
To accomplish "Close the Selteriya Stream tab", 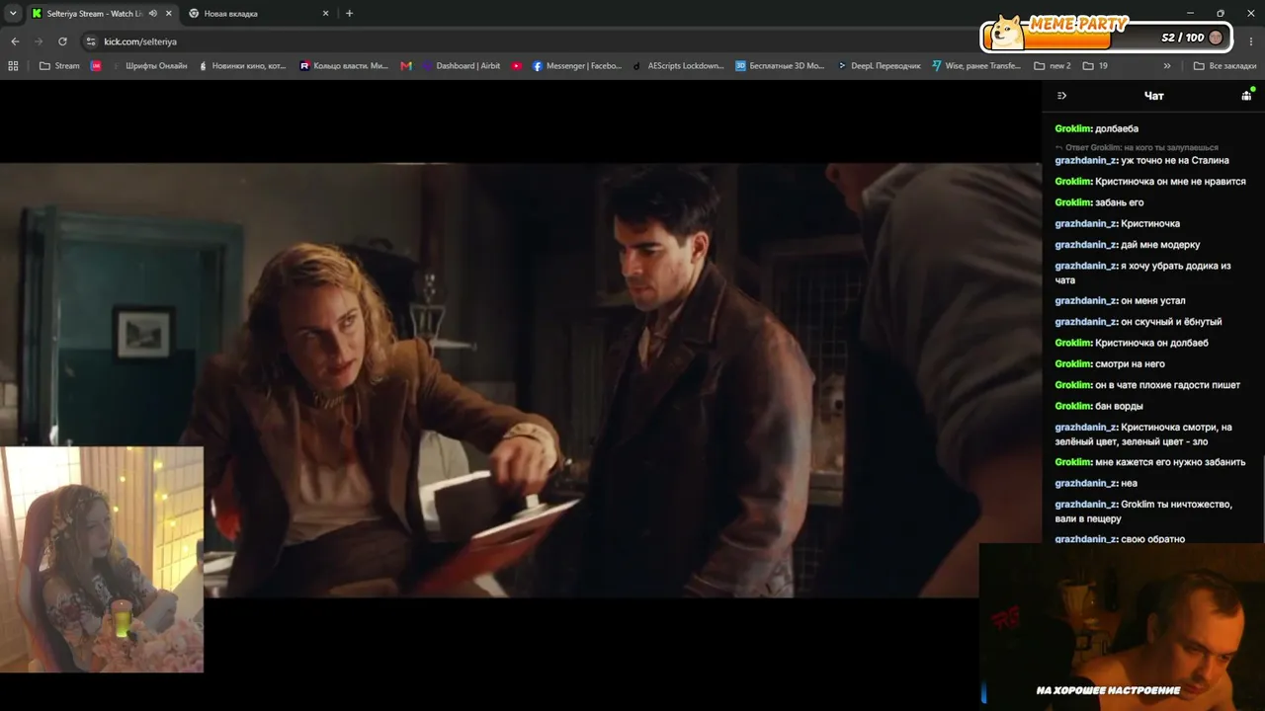I will click(167, 14).
